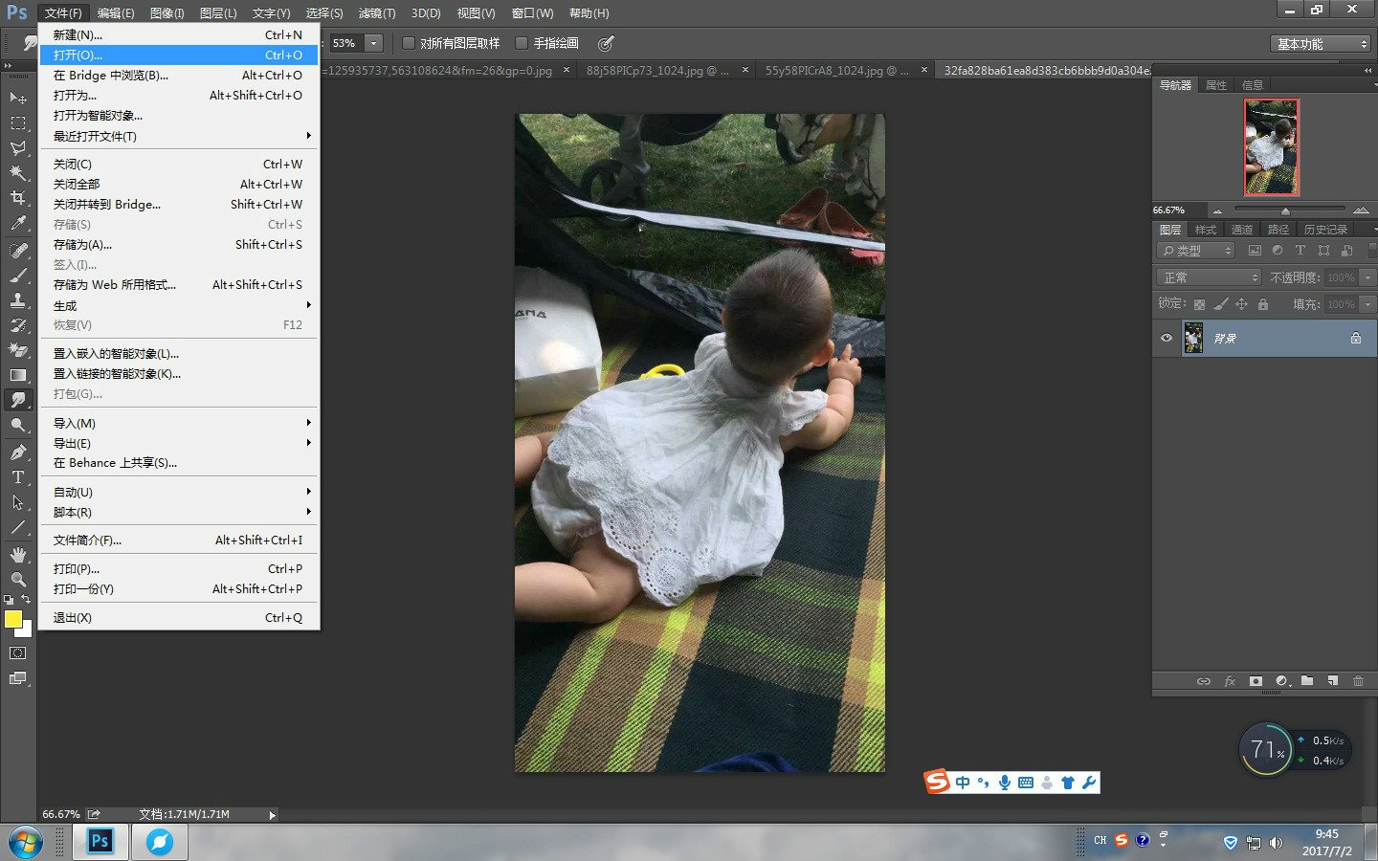Viewport: 1378px width, 861px height.
Task: Select the Crop tool in the toolbox
Action: pos(18,198)
